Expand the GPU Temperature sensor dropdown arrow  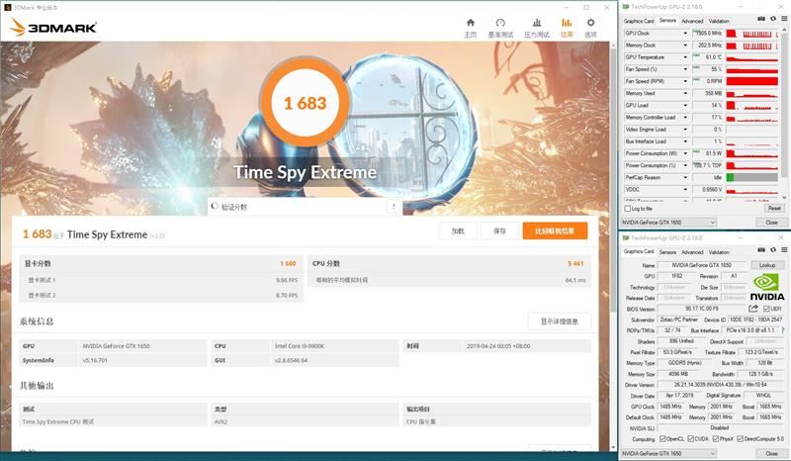[685, 57]
